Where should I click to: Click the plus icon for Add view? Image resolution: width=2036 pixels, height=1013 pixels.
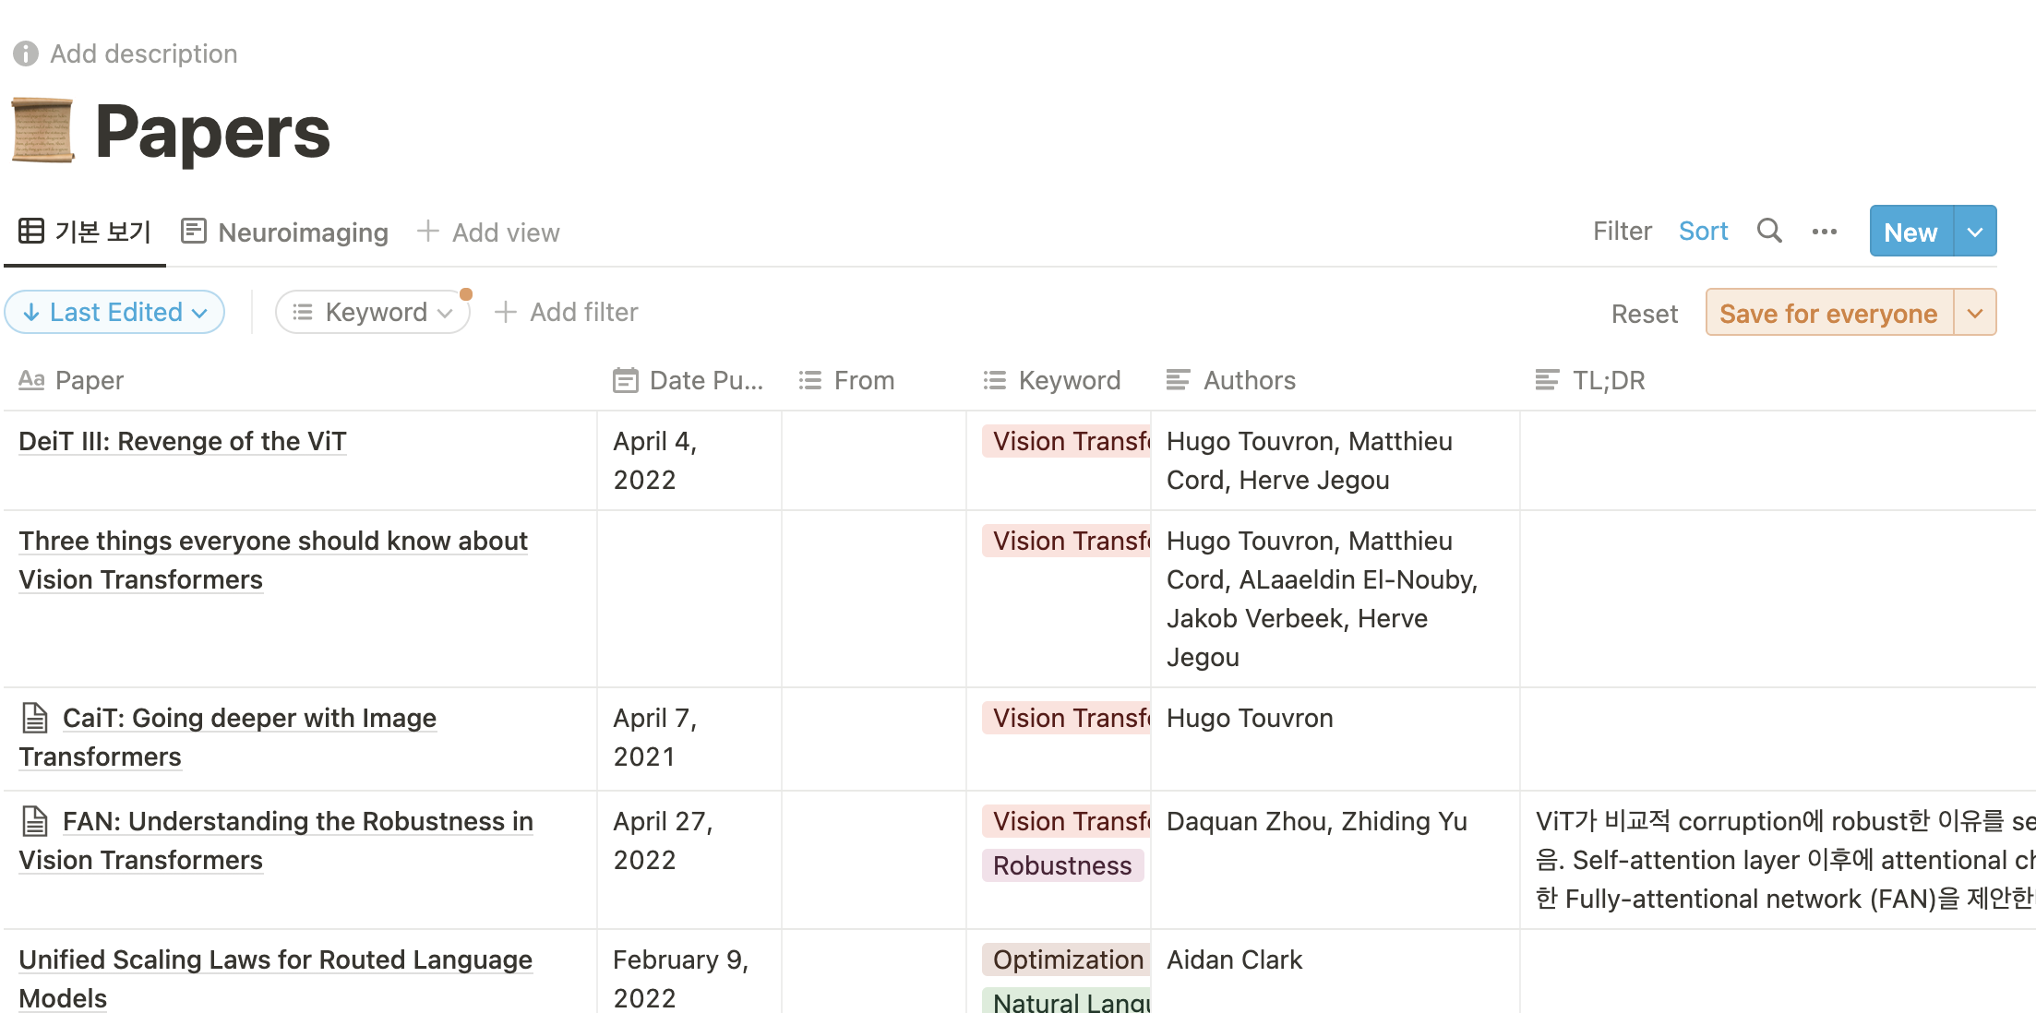427,232
